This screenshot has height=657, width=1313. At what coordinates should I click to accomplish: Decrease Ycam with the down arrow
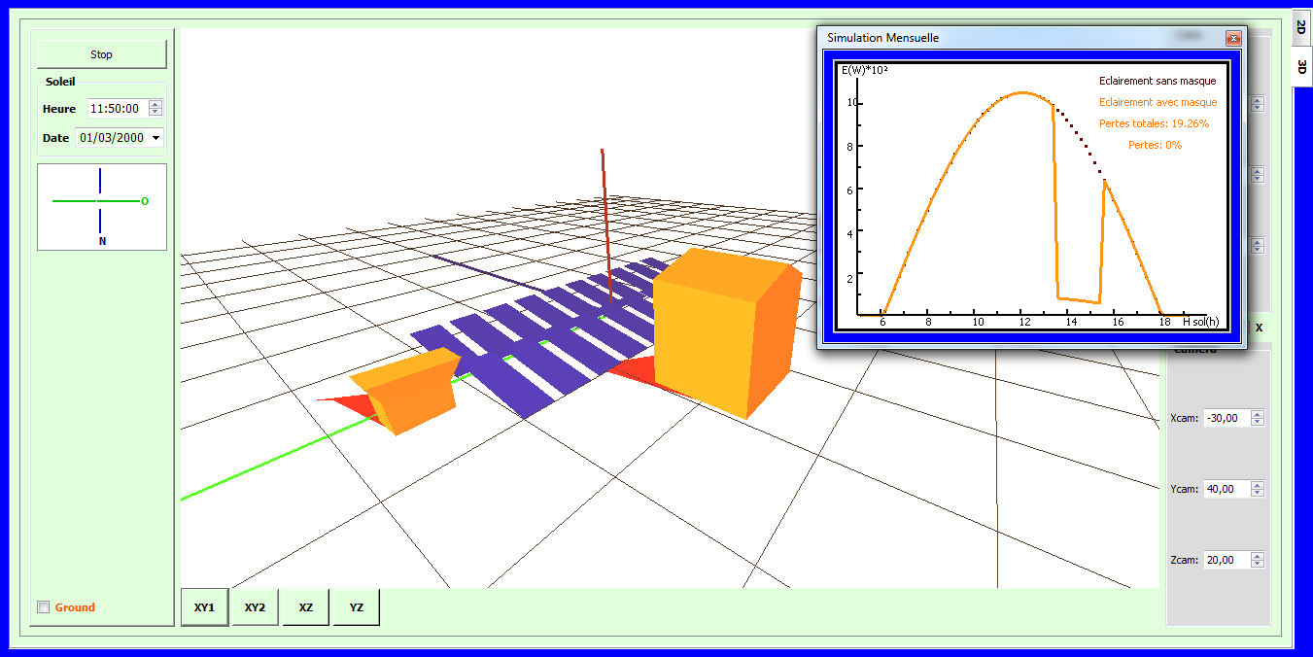(1258, 493)
